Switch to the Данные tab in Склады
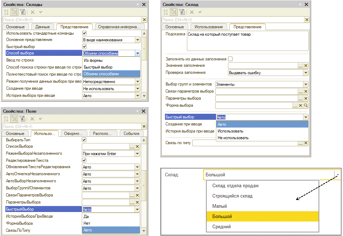Screen dimensions: 343x236 point(43,27)
